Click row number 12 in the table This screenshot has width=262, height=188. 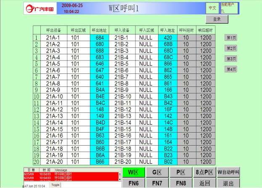tap(37, 110)
